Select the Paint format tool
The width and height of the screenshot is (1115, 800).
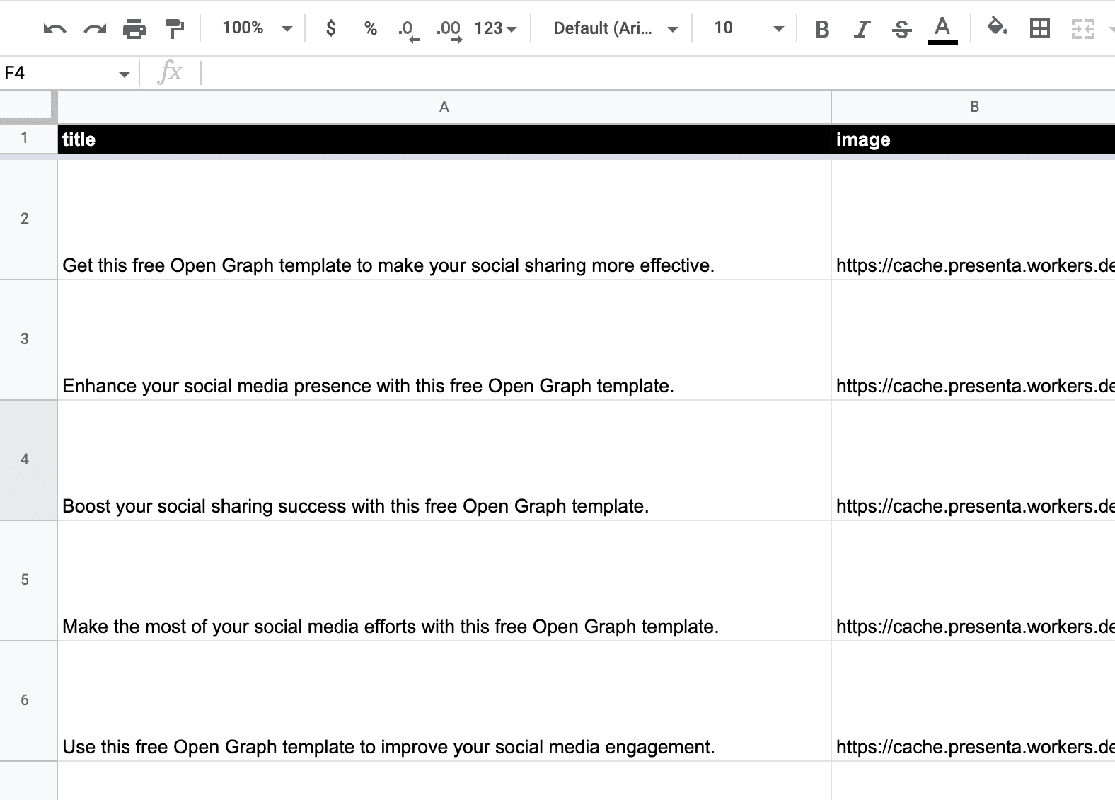tap(174, 29)
